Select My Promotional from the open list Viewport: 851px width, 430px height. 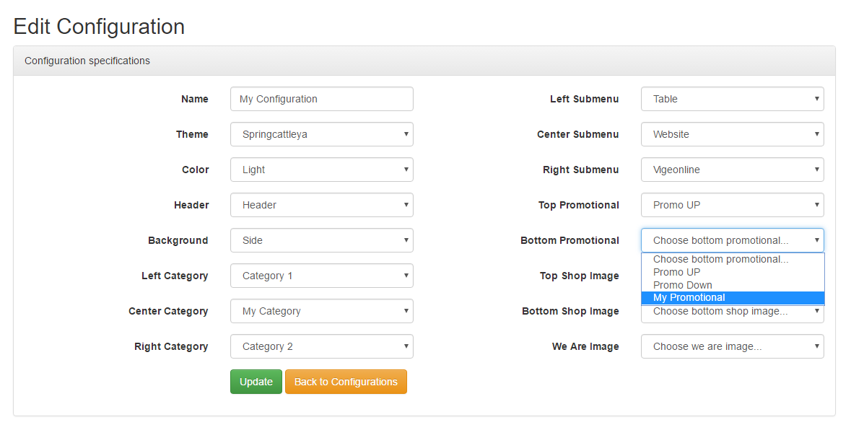tap(733, 298)
